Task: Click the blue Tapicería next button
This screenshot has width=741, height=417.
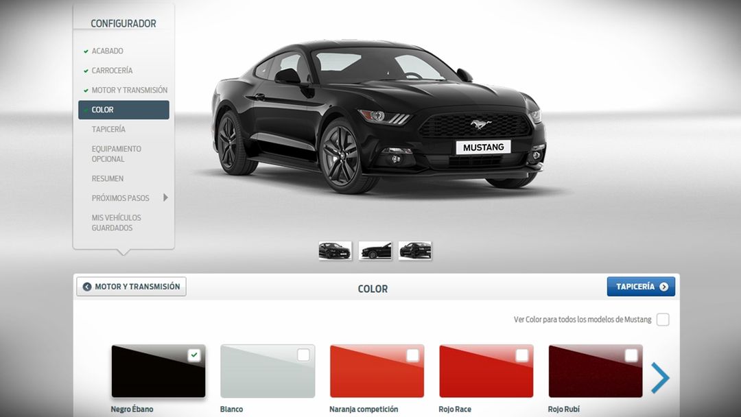Action: (641, 287)
